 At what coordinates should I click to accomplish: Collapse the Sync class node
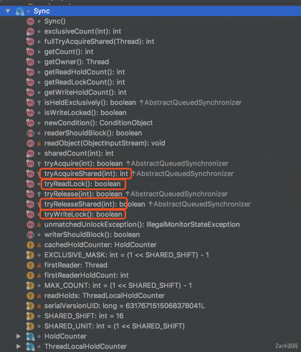click(x=8, y=11)
